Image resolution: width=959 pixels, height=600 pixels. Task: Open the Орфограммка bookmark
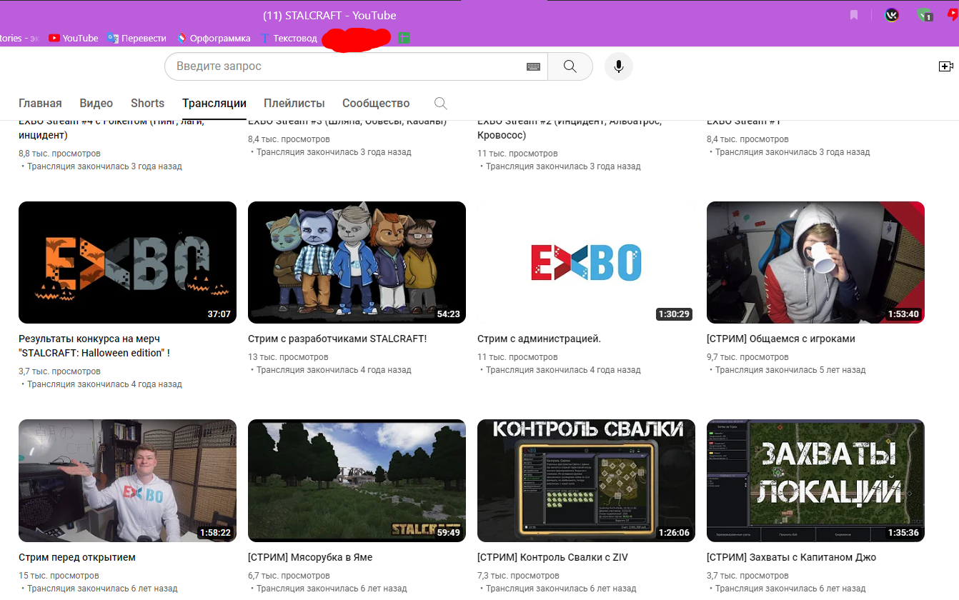point(213,38)
